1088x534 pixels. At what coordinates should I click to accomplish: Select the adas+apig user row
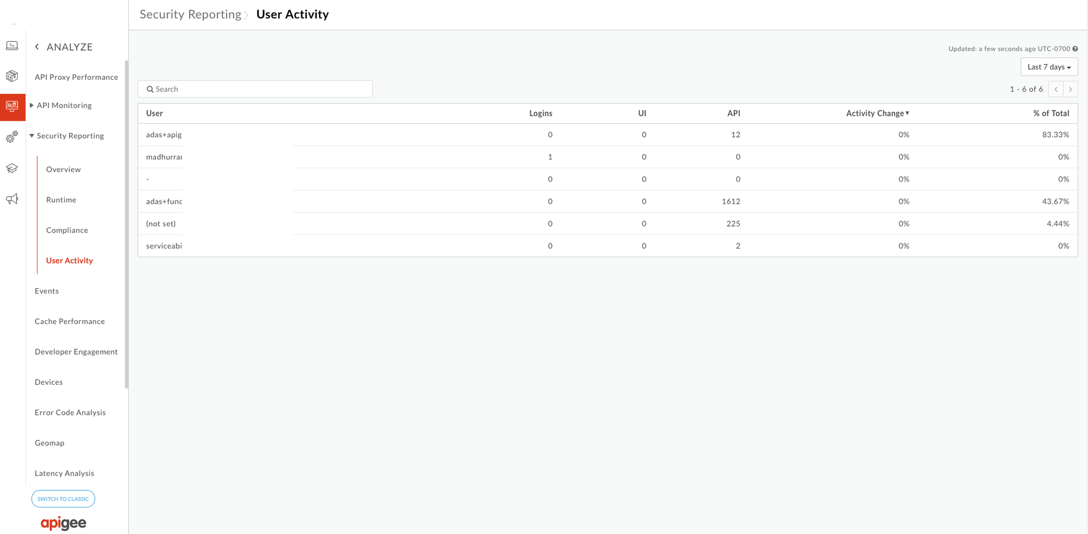(x=607, y=135)
